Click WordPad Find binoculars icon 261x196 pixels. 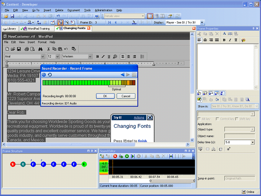40,49
